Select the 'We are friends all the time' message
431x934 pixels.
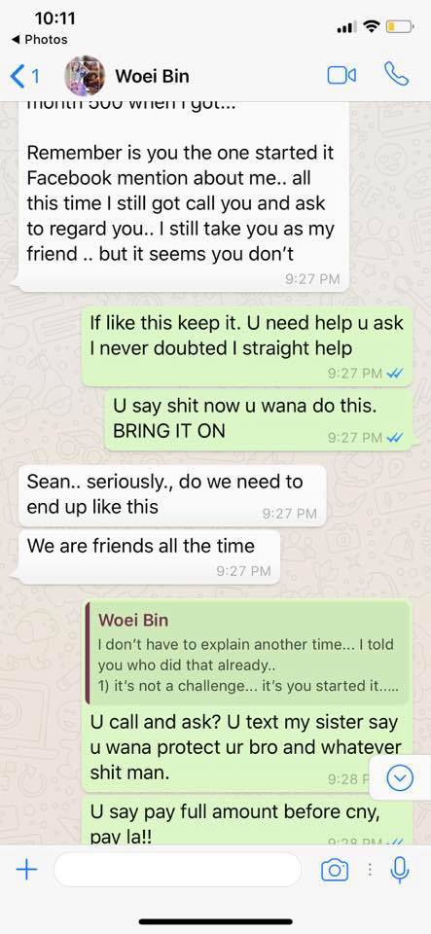tap(149, 556)
